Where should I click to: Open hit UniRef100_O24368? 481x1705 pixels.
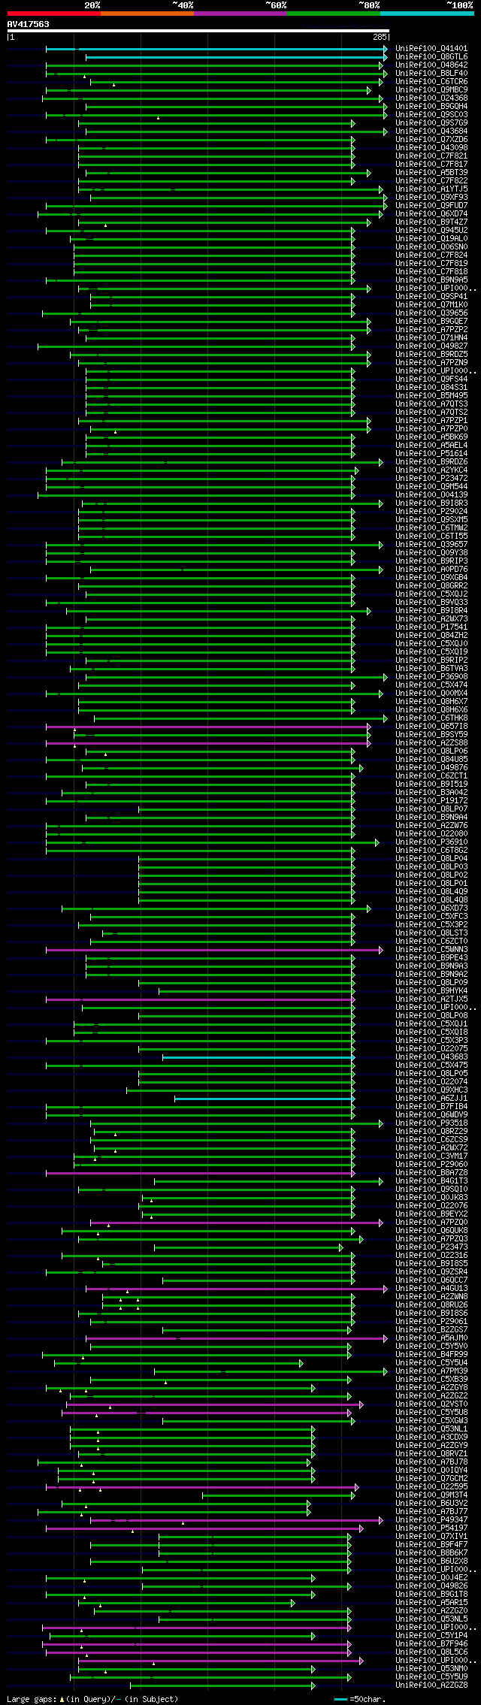click(431, 98)
